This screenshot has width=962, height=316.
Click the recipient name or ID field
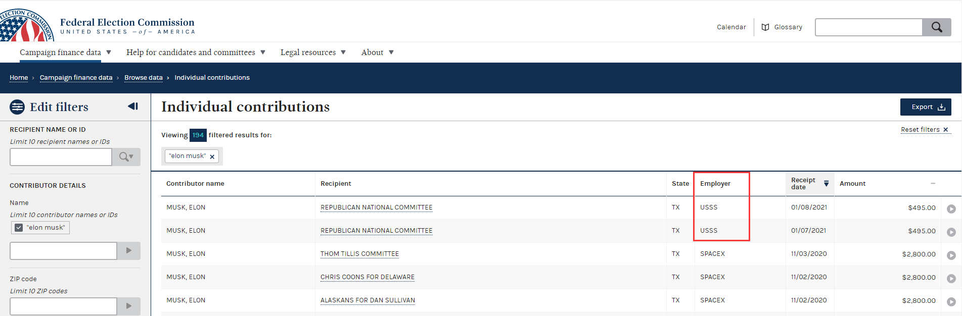click(x=61, y=157)
